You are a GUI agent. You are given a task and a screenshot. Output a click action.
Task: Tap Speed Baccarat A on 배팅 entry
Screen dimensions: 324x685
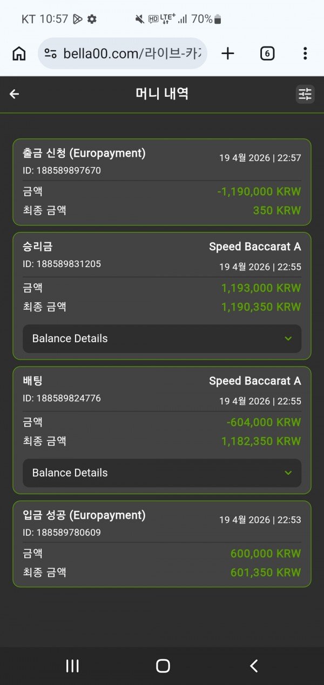coord(255,381)
